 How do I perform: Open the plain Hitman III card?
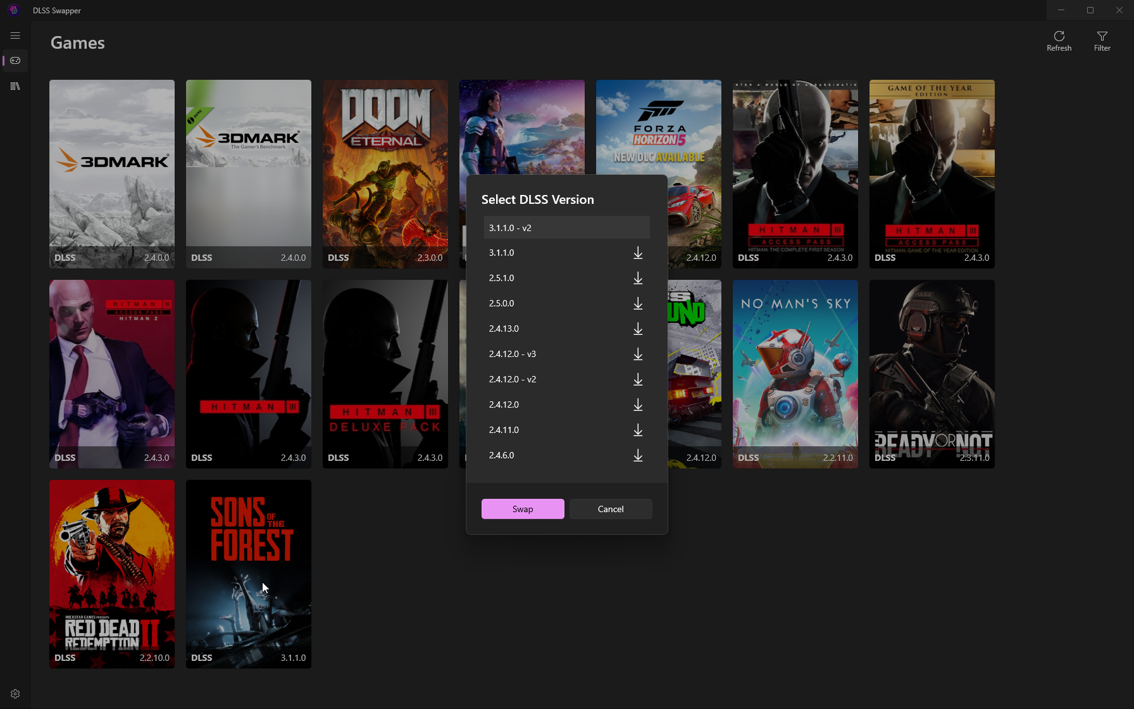click(x=249, y=374)
